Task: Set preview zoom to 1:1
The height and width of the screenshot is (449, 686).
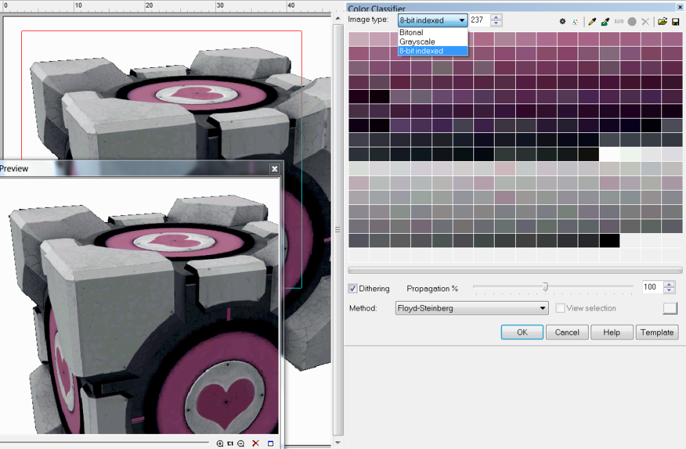Action: (230, 444)
